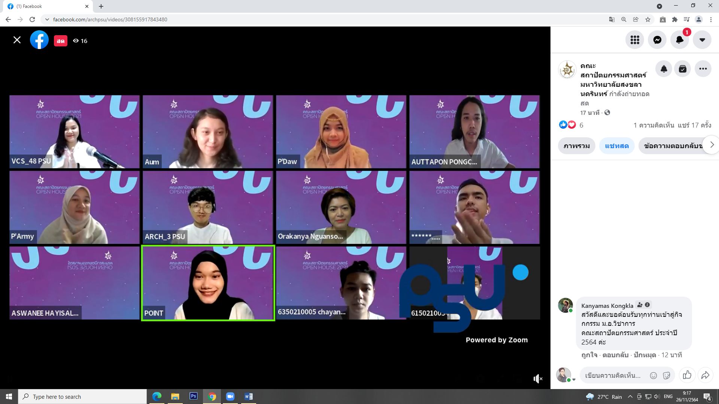Click ตอบกลับ under Kanyamas comment
Screen dimensions: 719x404
pos(615,355)
